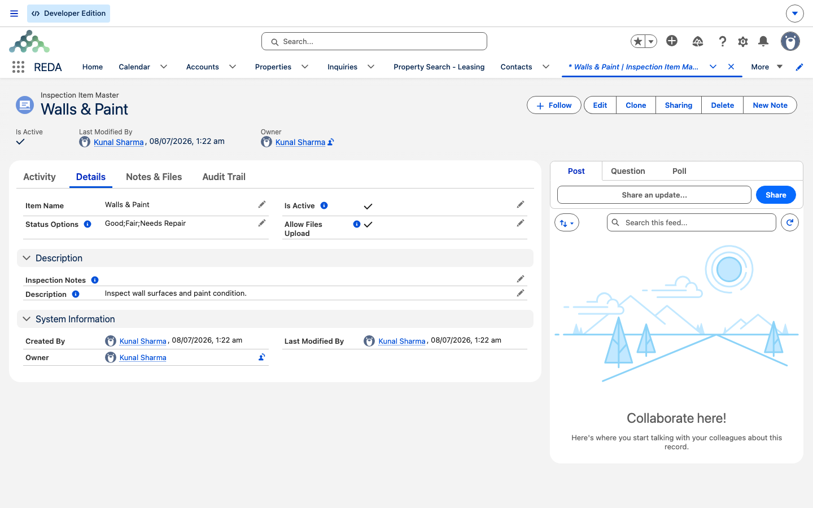This screenshot has width=813, height=508.
Task: Open the setup gear icon
Action: [743, 41]
